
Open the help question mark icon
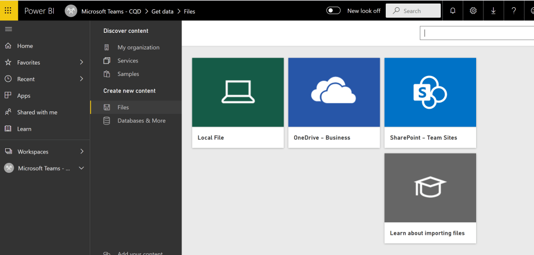(514, 10)
